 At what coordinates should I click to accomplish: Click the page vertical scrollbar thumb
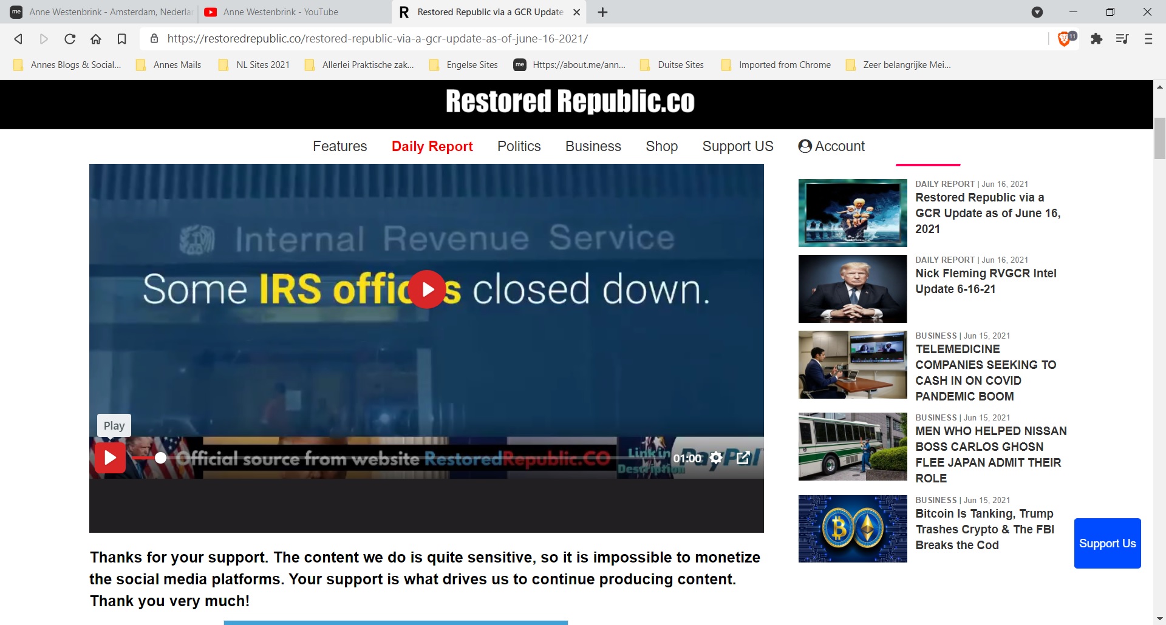tap(1159, 138)
